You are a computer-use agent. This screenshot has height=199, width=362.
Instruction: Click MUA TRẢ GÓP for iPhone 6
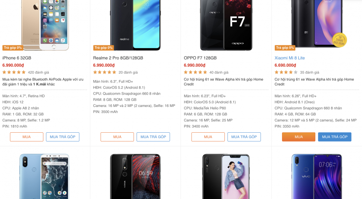point(63,137)
